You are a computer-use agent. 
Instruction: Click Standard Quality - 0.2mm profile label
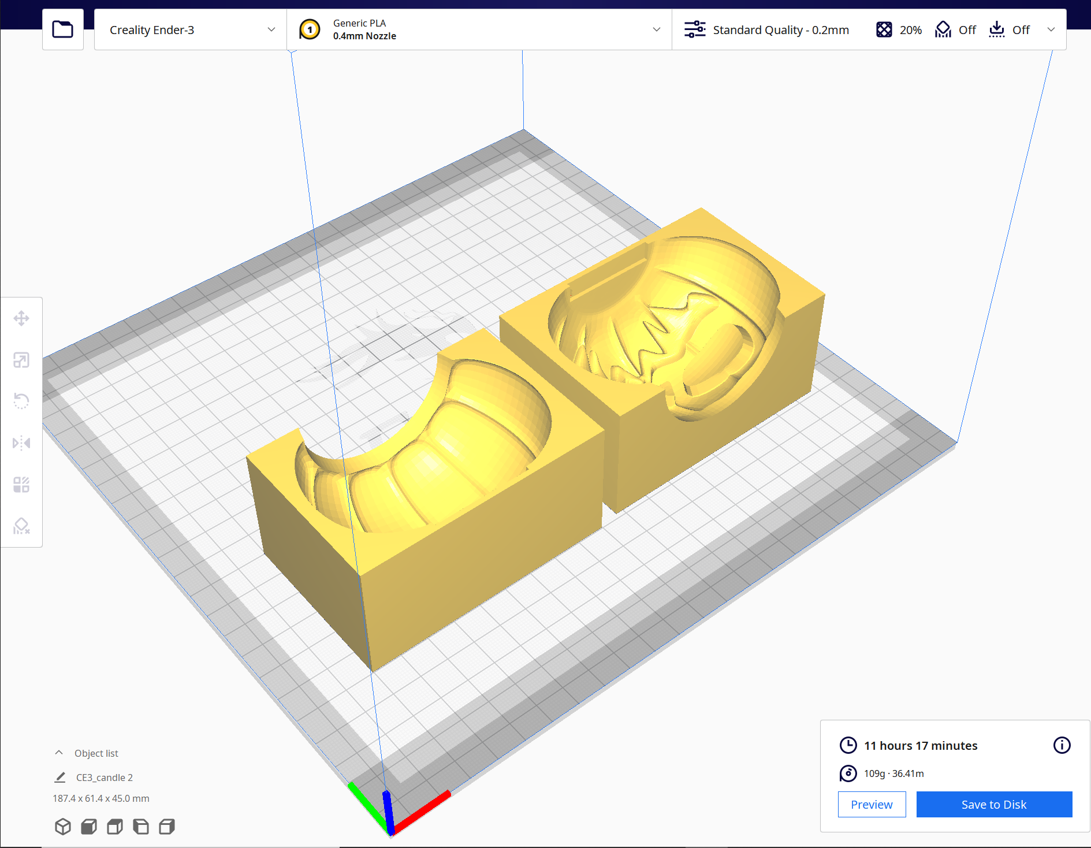pyautogui.click(x=781, y=30)
